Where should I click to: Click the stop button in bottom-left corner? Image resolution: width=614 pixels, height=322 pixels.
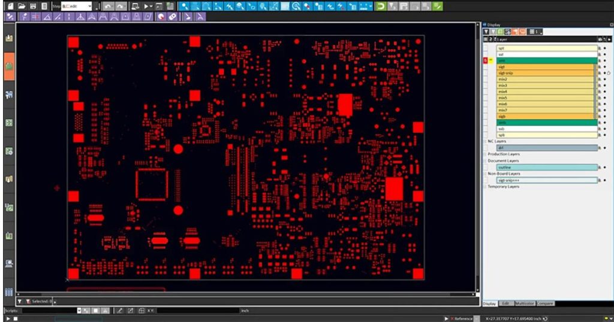pyautogui.click(x=16, y=319)
